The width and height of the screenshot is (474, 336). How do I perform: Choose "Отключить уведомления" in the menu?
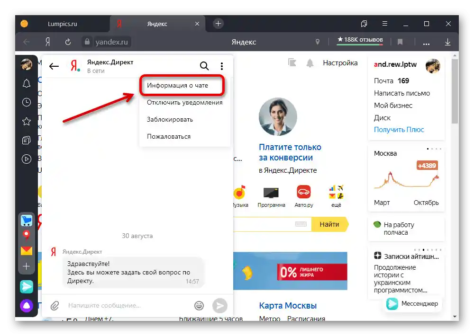(x=184, y=103)
